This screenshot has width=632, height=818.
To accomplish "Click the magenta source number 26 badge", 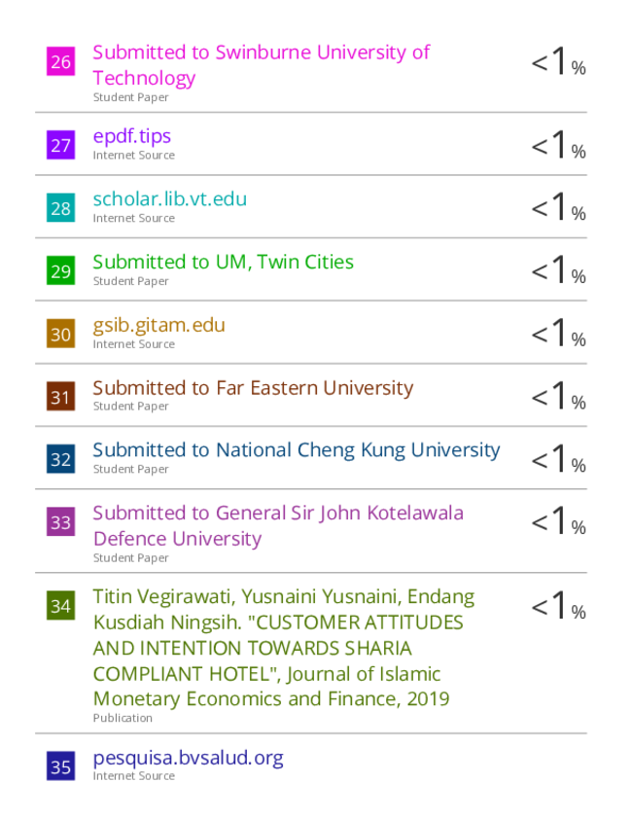I will pos(60,61).
